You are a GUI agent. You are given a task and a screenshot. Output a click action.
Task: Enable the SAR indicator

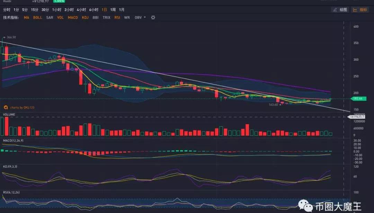50,17
